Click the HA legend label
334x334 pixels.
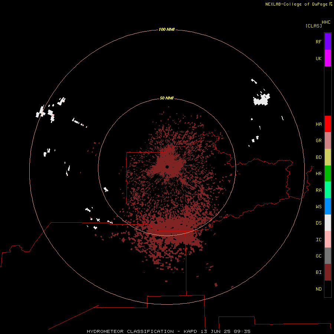(318, 124)
